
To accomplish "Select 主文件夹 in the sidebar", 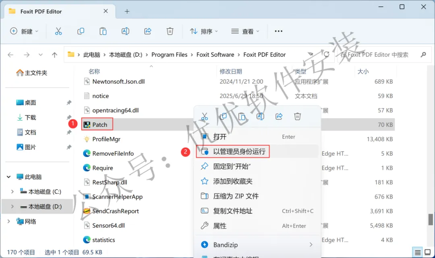I will coord(32,73).
